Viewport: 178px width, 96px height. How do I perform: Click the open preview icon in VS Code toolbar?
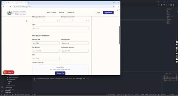click(x=171, y=5)
